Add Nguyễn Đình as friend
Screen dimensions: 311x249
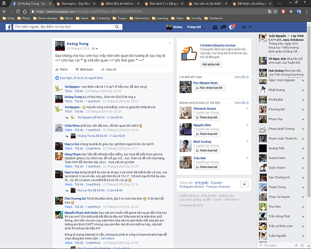tap(207, 134)
